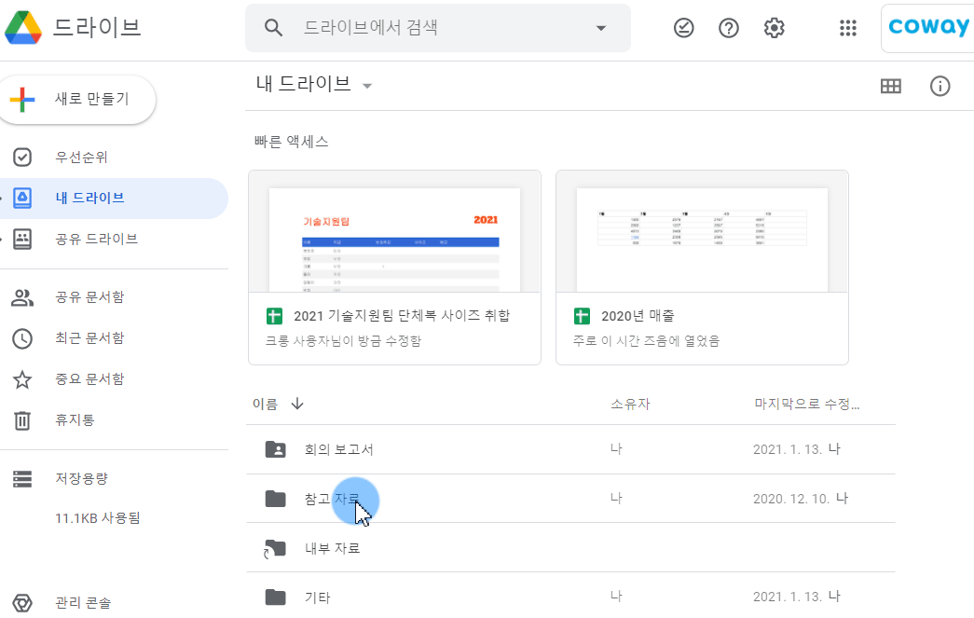Type in 드라이브에서 검색 search field

pyautogui.click(x=438, y=27)
